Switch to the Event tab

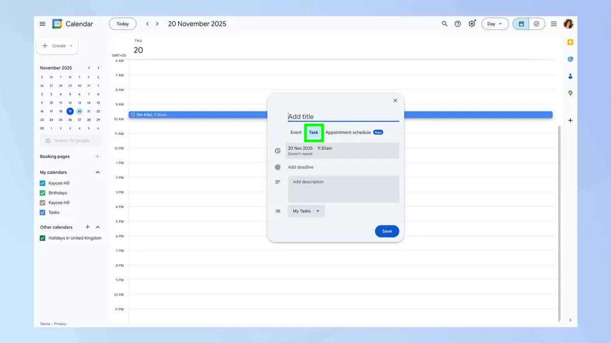pyautogui.click(x=295, y=132)
